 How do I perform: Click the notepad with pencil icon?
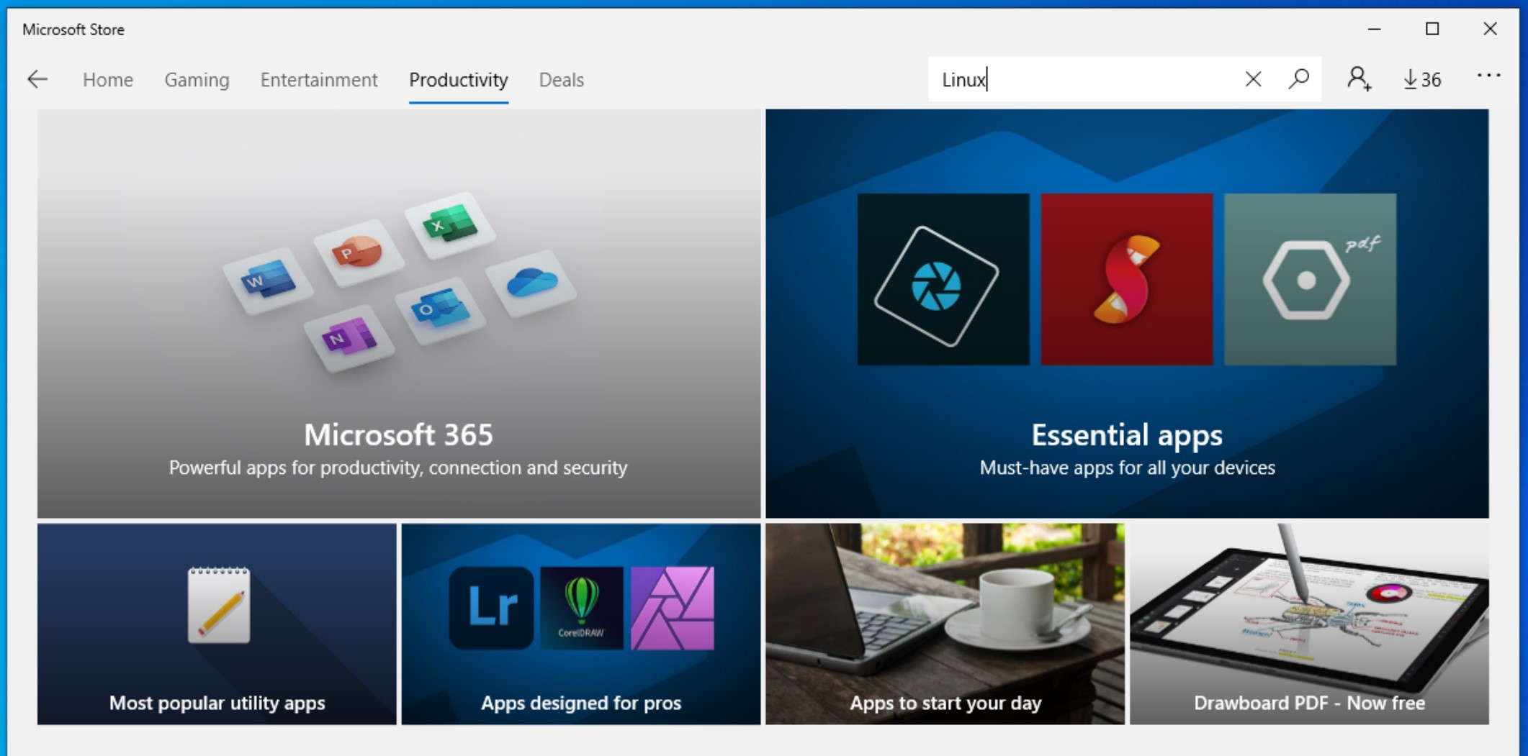click(x=219, y=605)
